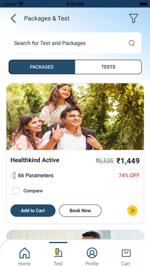This screenshot has height=267, width=150.
Task: Open the filter funnel icon
Action: [133, 18]
